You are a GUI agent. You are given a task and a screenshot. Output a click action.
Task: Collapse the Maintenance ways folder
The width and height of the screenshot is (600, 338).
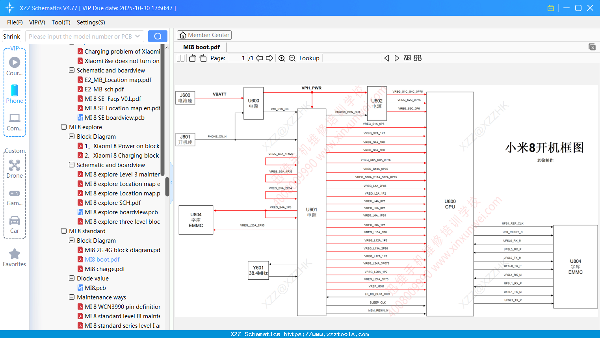[x=72, y=297]
